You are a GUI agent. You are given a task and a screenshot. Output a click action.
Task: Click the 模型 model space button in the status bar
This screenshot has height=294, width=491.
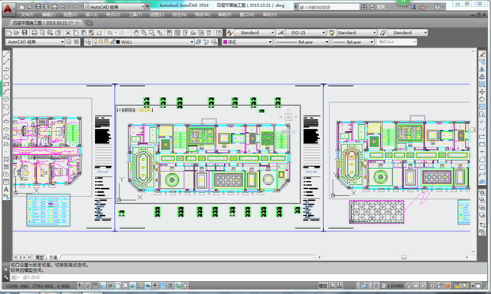[323, 285]
